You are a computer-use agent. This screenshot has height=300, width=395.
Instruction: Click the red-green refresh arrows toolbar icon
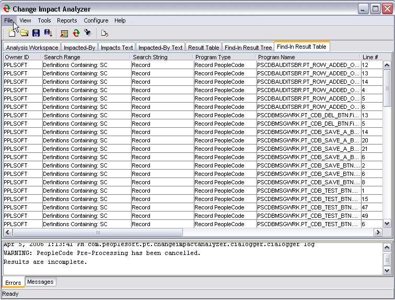pos(76,33)
